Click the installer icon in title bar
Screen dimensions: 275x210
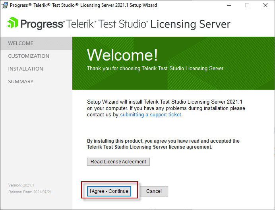pos(5,5)
